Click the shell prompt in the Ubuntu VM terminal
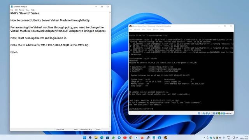The height and width of the screenshot is (140, 249). point(141,109)
